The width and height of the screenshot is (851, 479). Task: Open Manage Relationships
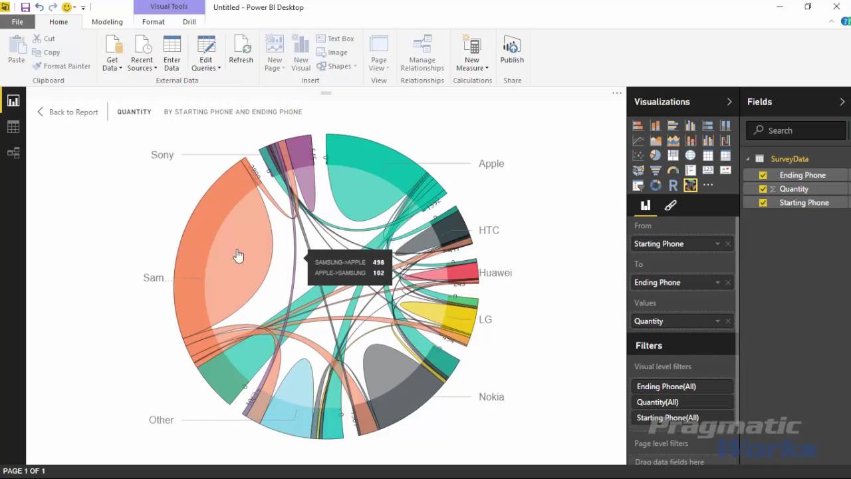point(422,53)
